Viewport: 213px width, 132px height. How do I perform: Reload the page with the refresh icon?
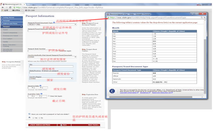10,7
